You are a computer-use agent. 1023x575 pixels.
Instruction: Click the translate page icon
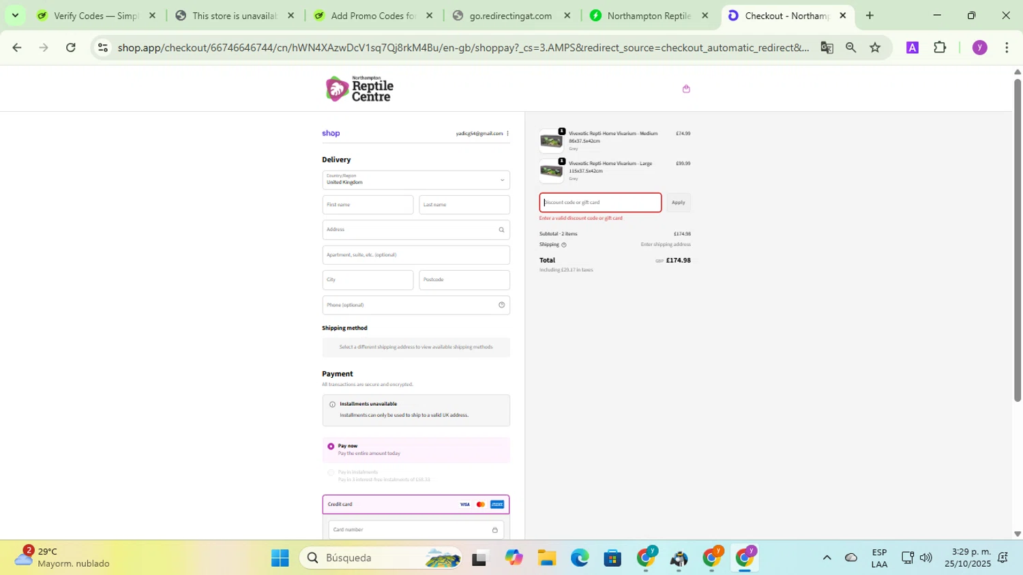pyautogui.click(x=827, y=48)
